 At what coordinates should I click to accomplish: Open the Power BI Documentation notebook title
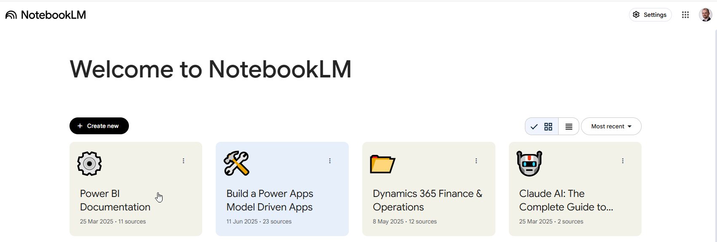pyautogui.click(x=115, y=200)
